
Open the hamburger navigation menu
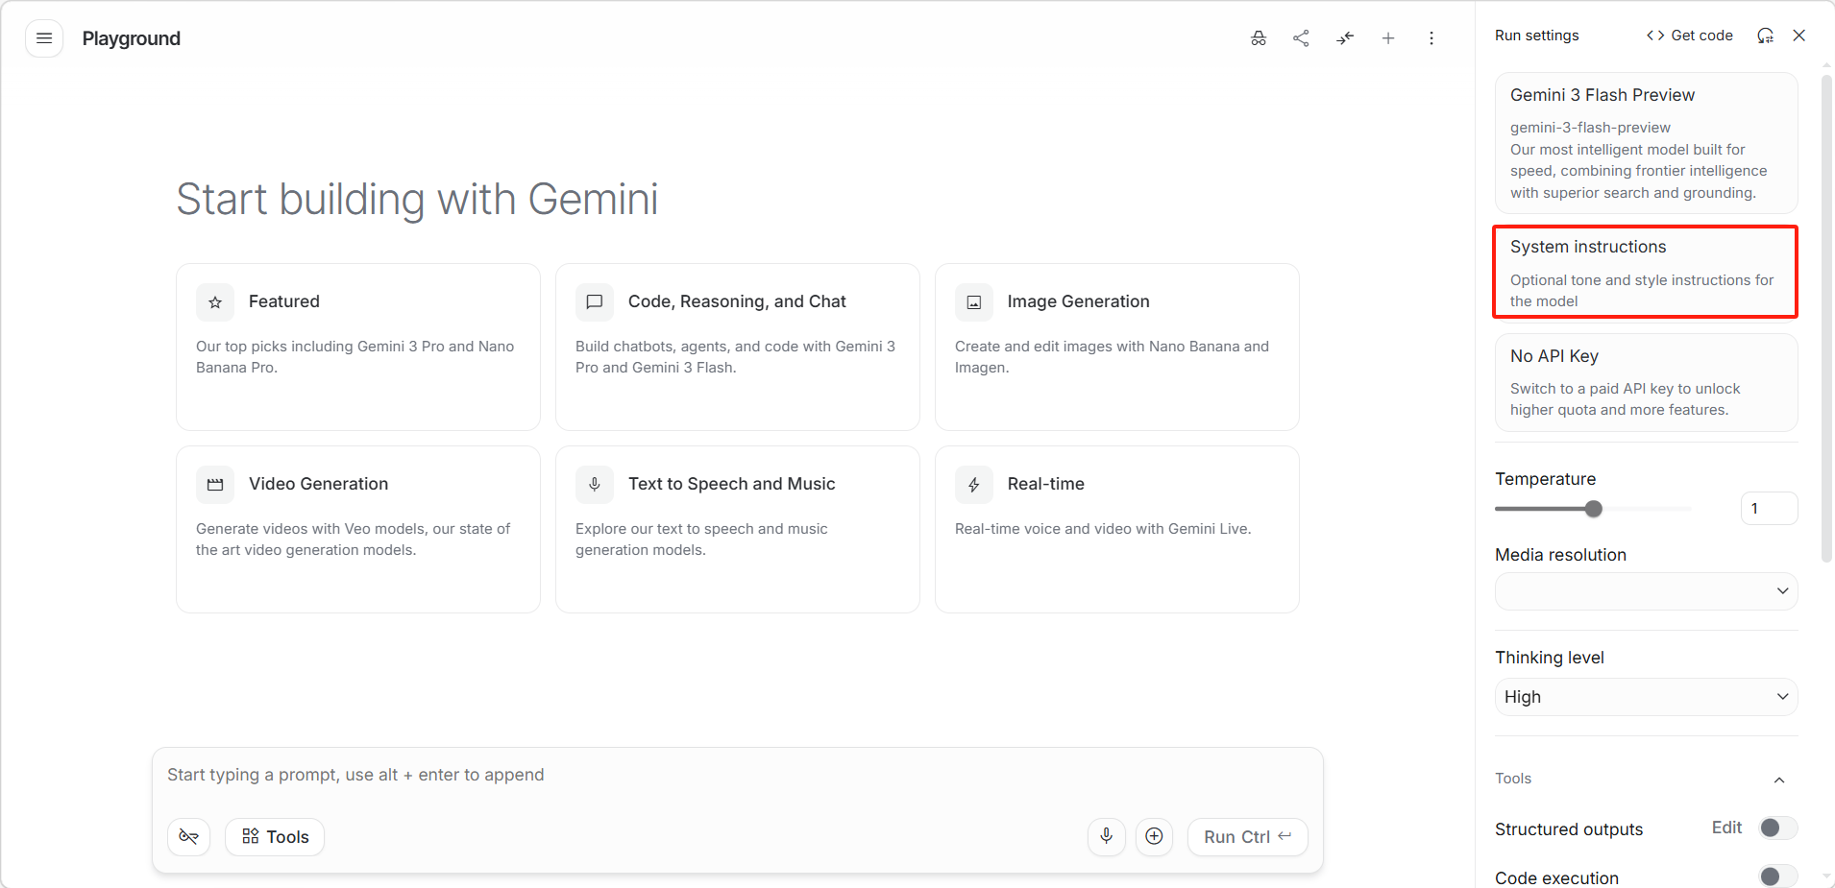44,38
